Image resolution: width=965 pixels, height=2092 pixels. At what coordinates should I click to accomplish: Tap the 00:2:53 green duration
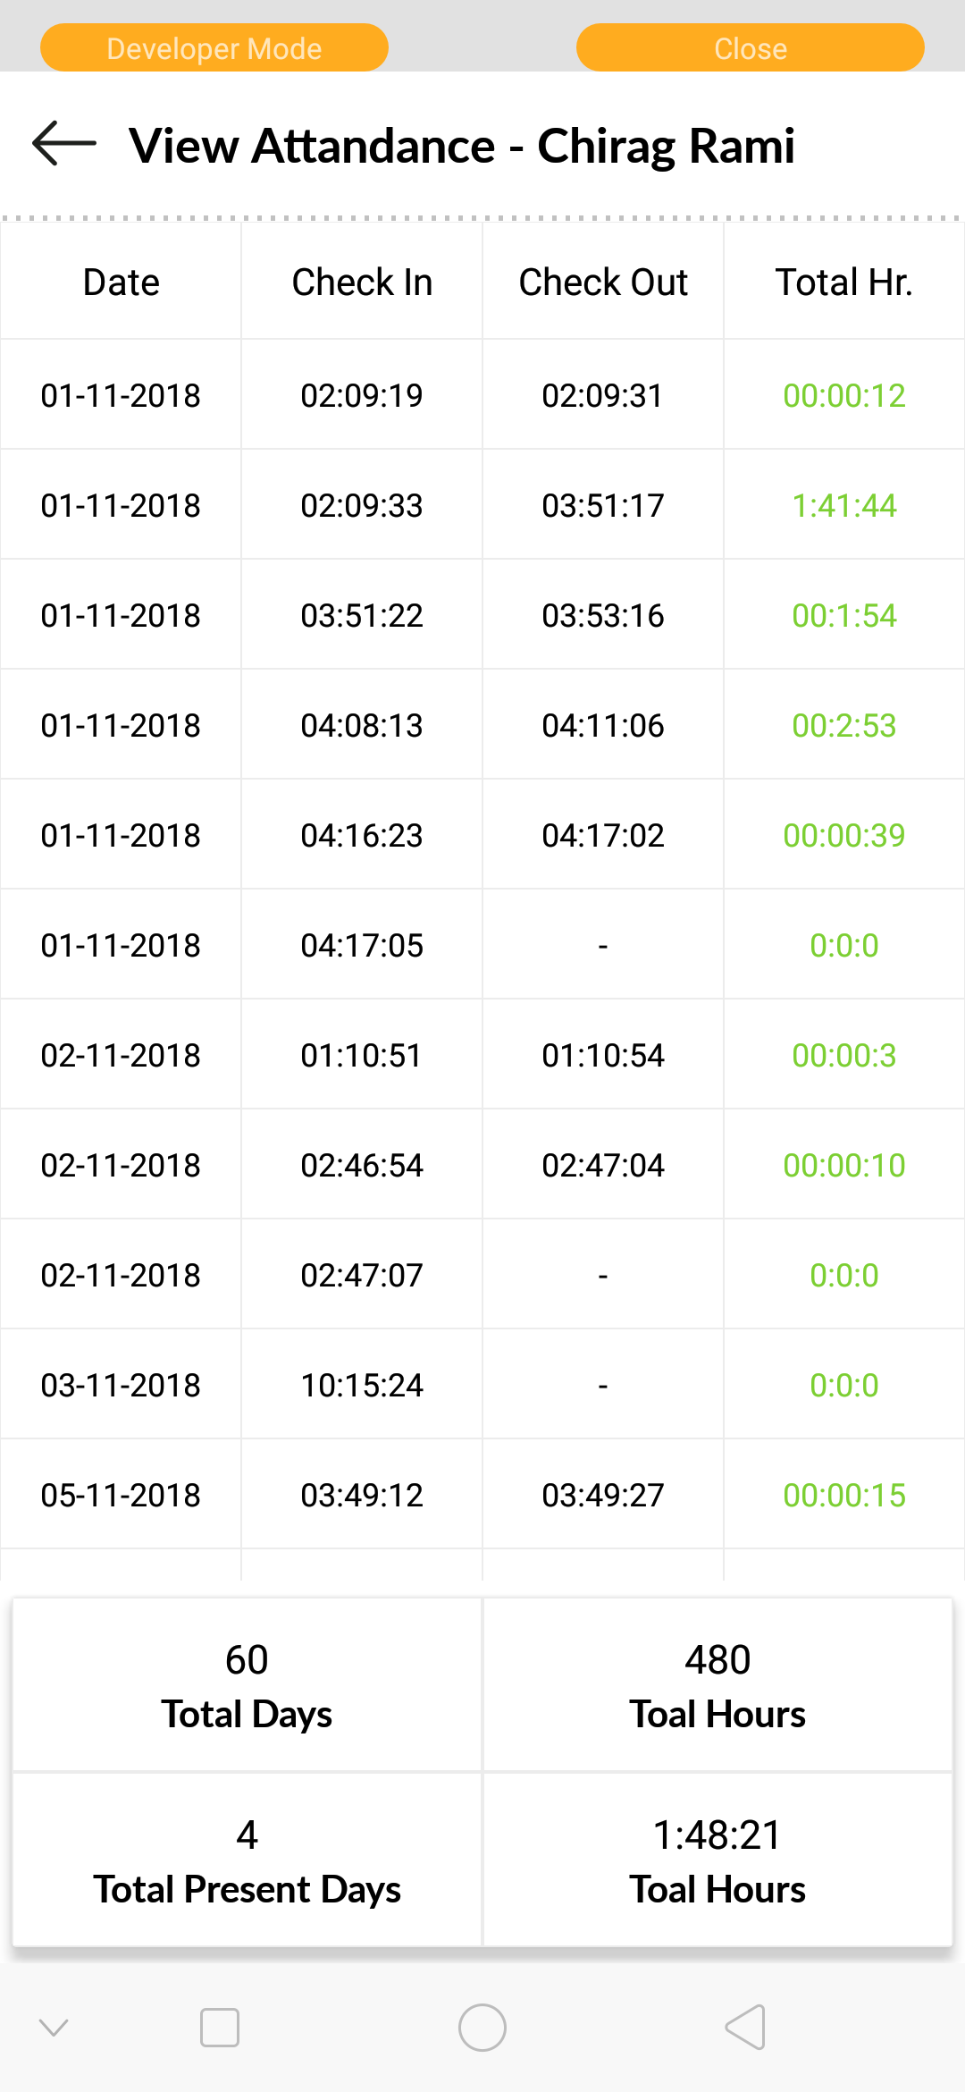pos(844,725)
